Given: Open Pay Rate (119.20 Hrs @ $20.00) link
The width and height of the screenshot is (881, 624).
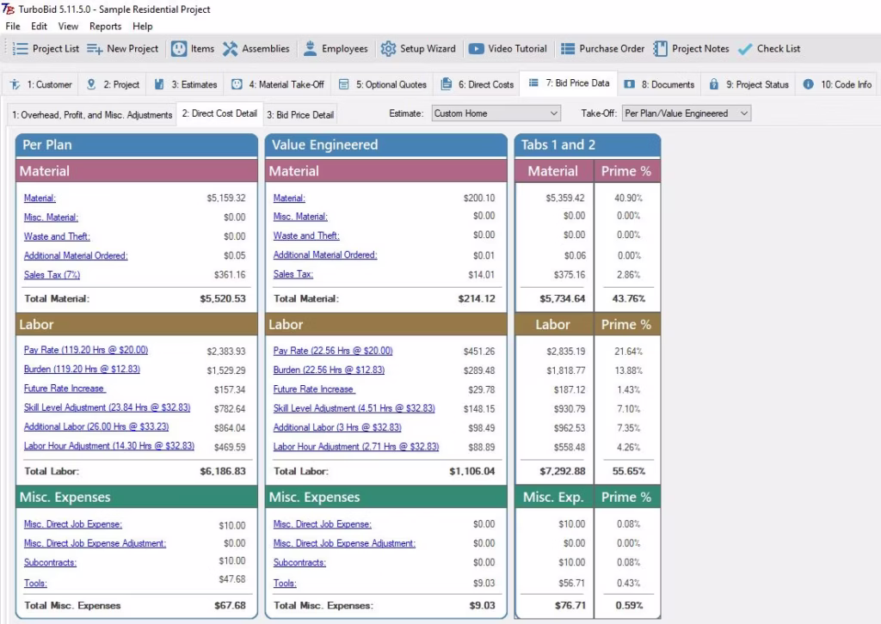Looking at the screenshot, I should 86,350.
